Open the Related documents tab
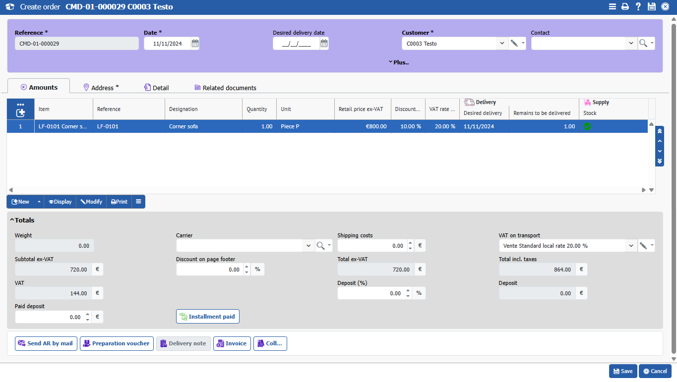This screenshot has height=382, width=677. pos(225,88)
